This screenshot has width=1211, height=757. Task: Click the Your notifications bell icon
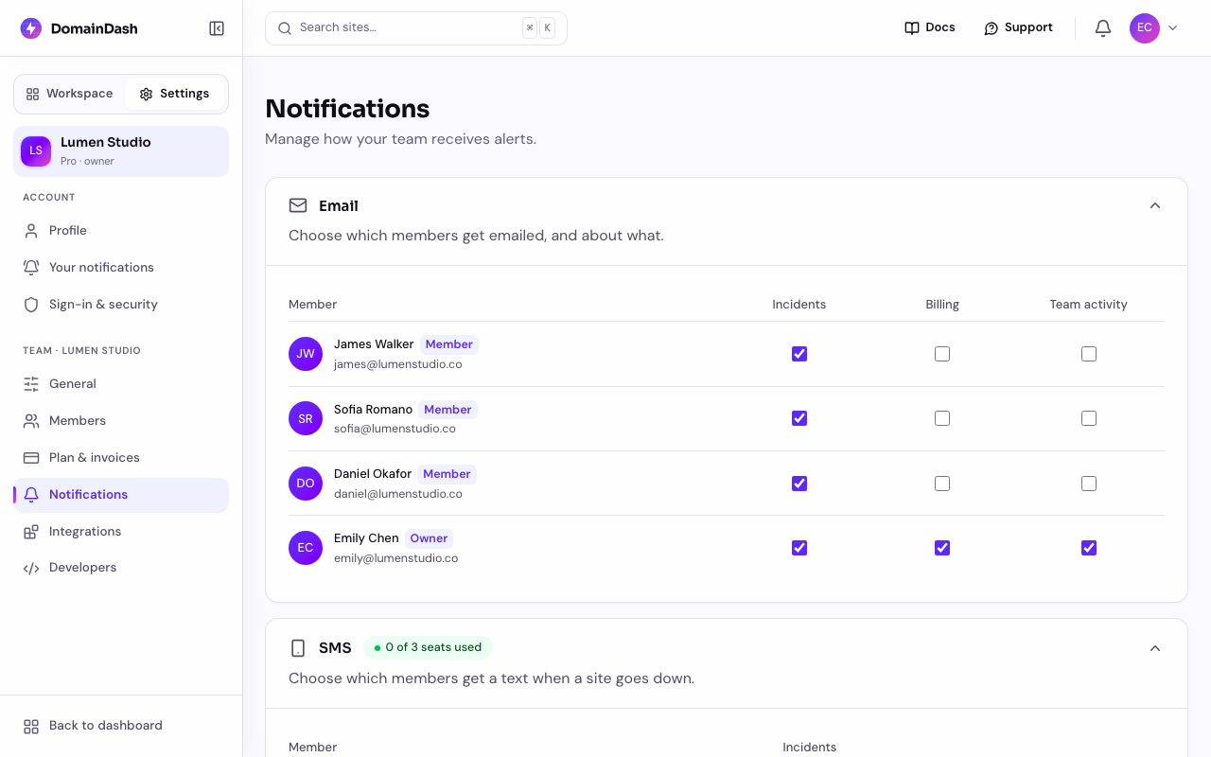[x=31, y=268]
